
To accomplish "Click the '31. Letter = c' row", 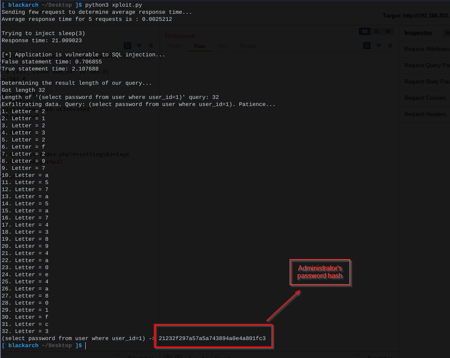I will coord(25,324).
